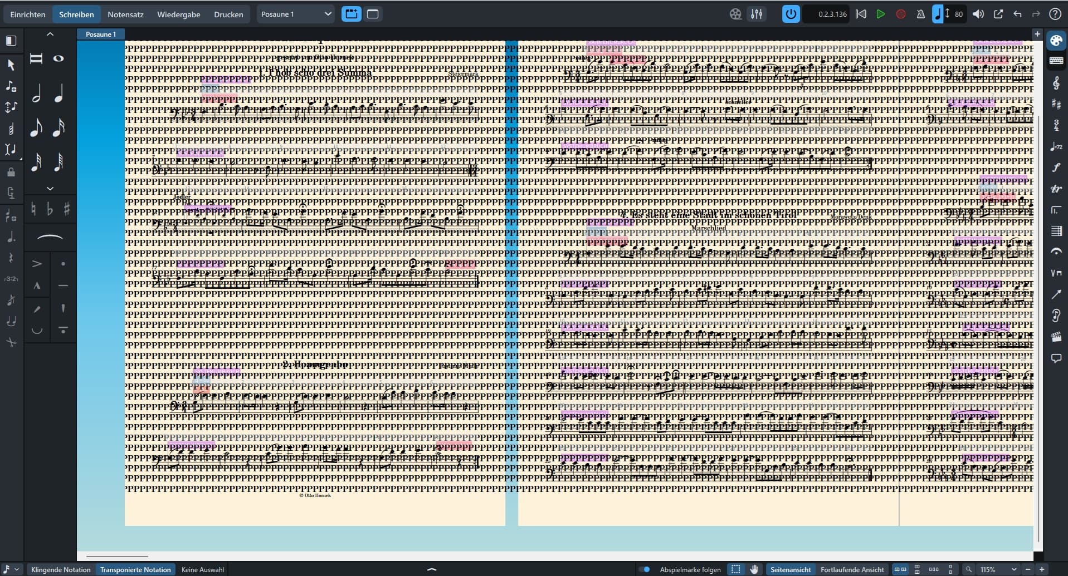Choose the scissors cut tool
The height and width of the screenshot is (576, 1068).
tap(11, 342)
